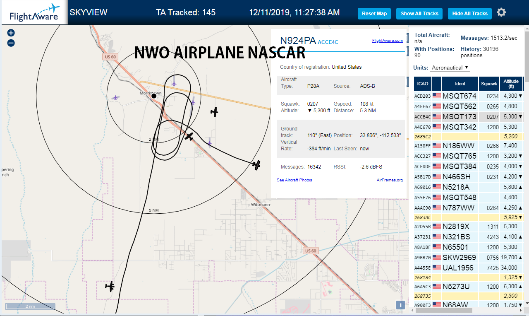Select the MSQT342 aircraft row
The height and width of the screenshot is (316, 529).
click(x=469, y=127)
